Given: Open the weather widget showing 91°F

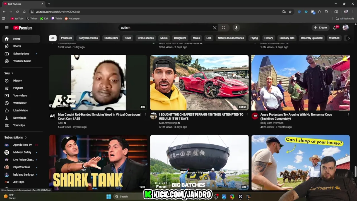Looking at the screenshot, I should point(10,197).
